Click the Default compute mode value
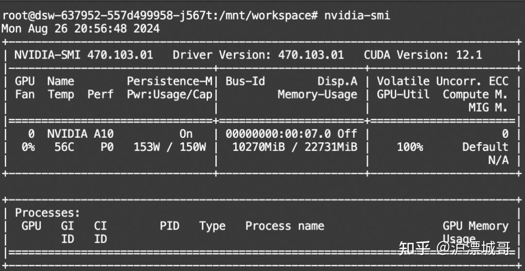This screenshot has width=525, height=271. (486, 147)
